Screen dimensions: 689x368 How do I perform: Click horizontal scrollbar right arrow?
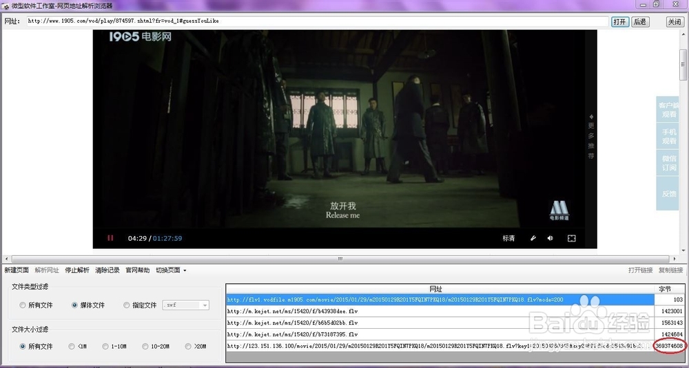pos(674,259)
